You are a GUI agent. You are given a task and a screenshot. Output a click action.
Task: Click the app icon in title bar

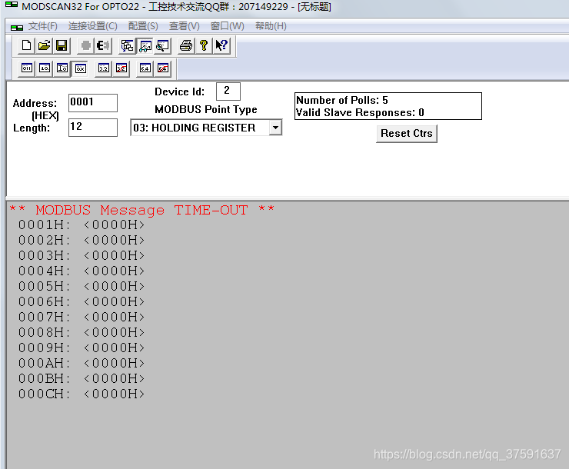(12, 5)
